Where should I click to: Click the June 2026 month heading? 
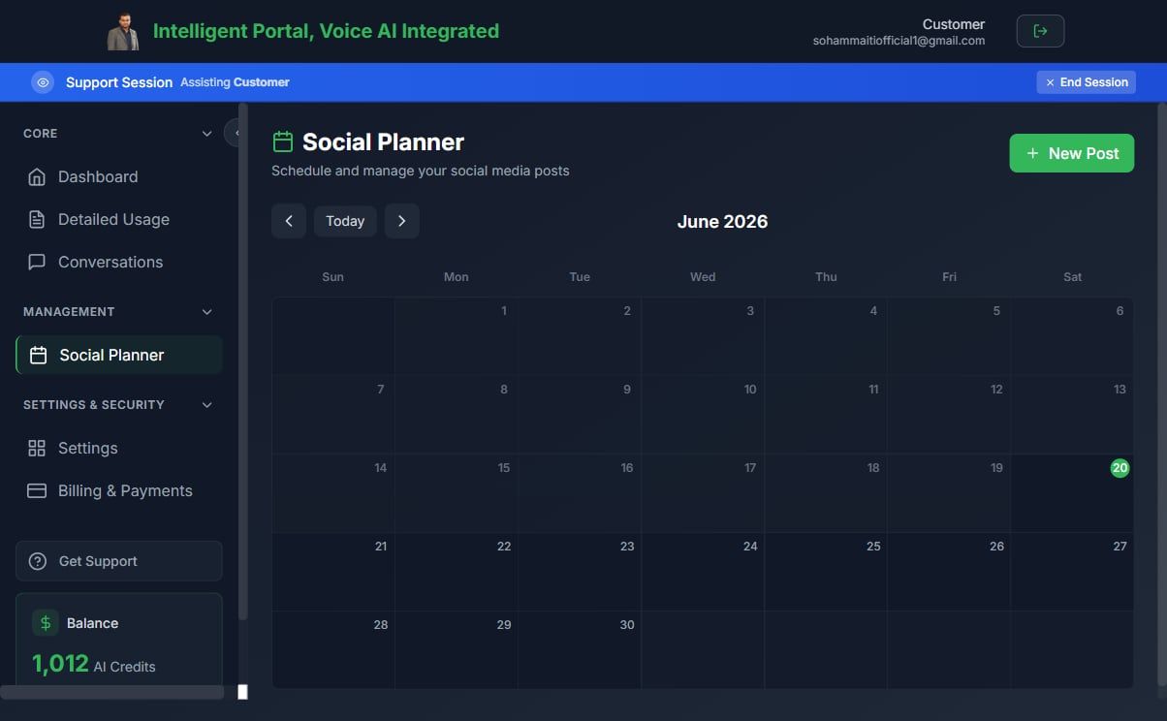coord(722,222)
